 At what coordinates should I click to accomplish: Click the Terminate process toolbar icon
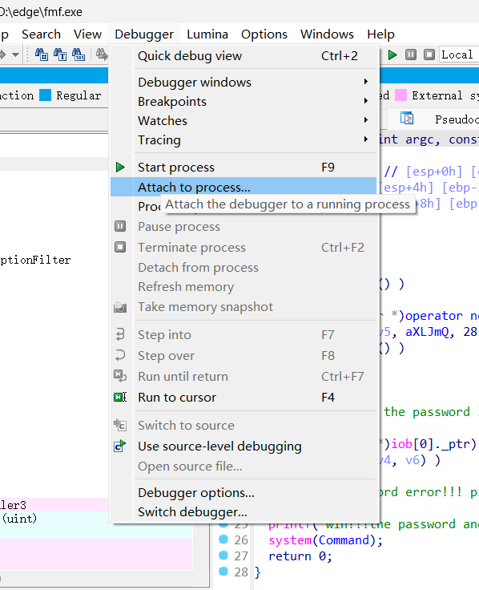point(429,55)
